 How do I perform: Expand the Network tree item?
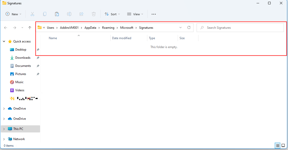pyautogui.click(x=4, y=139)
